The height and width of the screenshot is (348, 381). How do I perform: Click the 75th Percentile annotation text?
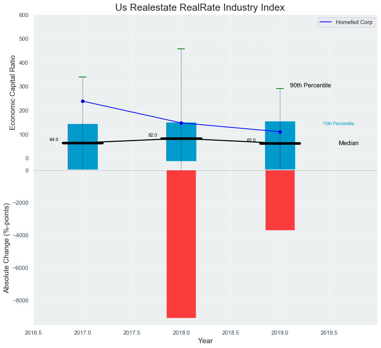pyautogui.click(x=338, y=124)
